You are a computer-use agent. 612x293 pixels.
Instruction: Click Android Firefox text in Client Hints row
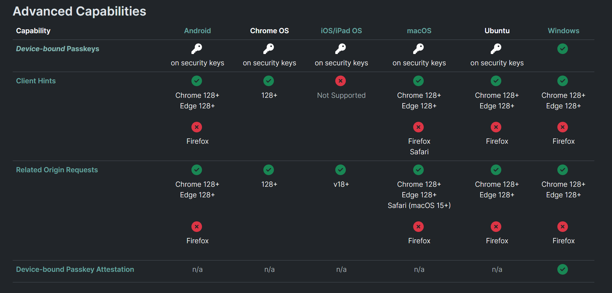point(197,141)
